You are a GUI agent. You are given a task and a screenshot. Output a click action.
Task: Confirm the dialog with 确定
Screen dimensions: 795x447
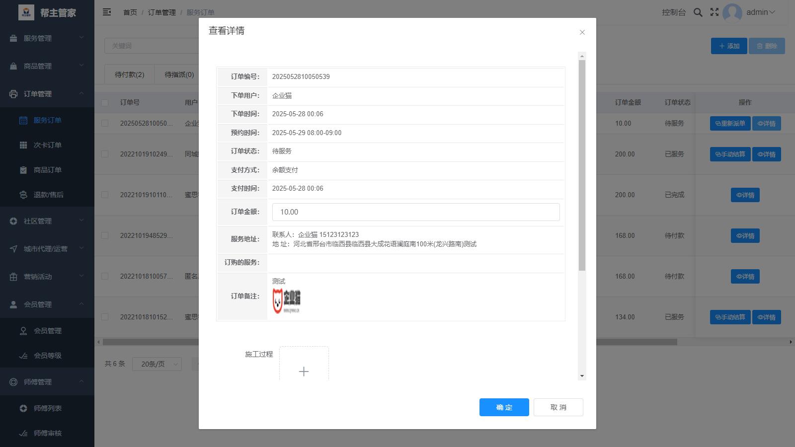(504, 407)
